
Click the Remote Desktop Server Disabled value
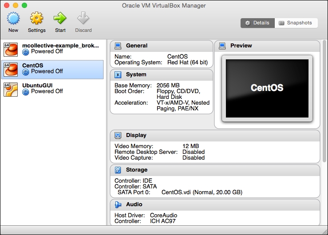(x=194, y=152)
